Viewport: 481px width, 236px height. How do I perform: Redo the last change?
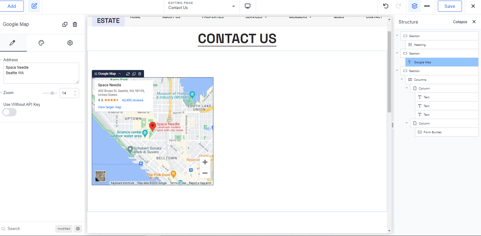pyautogui.click(x=398, y=6)
